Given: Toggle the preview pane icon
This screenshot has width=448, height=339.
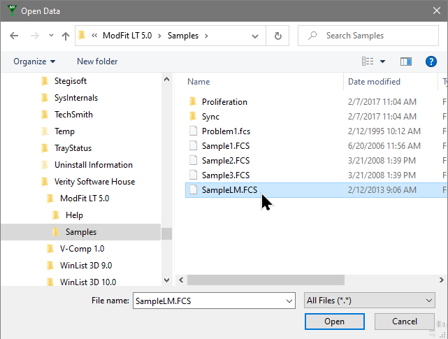Looking at the screenshot, I should pos(407,62).
